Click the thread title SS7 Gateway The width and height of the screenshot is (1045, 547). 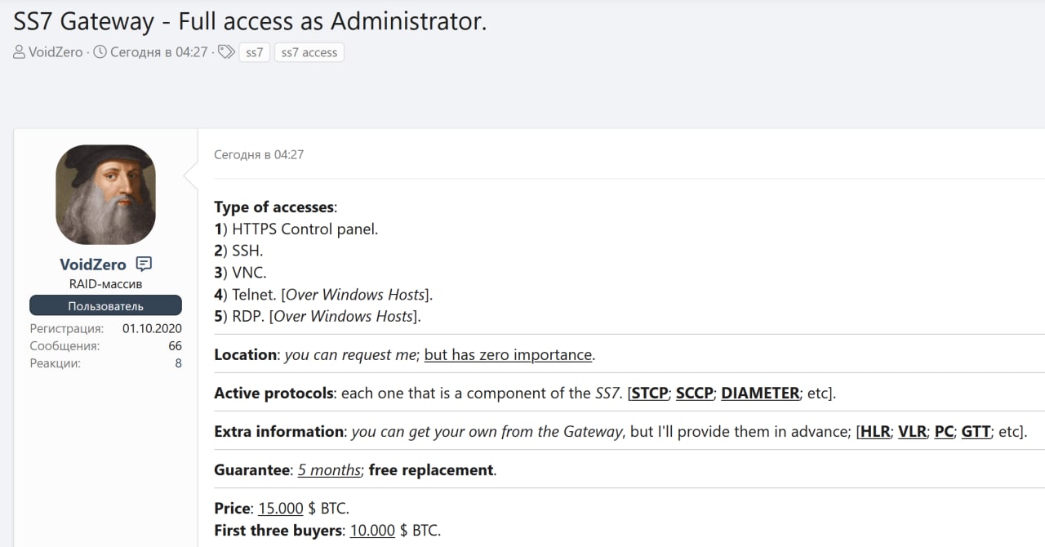pos(250,20)
